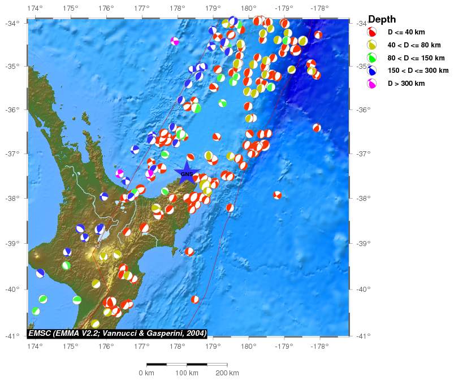Select the isolated magenta beachball near top center
The height and width of the screenshot is (381, 454).
pyautogui.click(x=175, y=41)
